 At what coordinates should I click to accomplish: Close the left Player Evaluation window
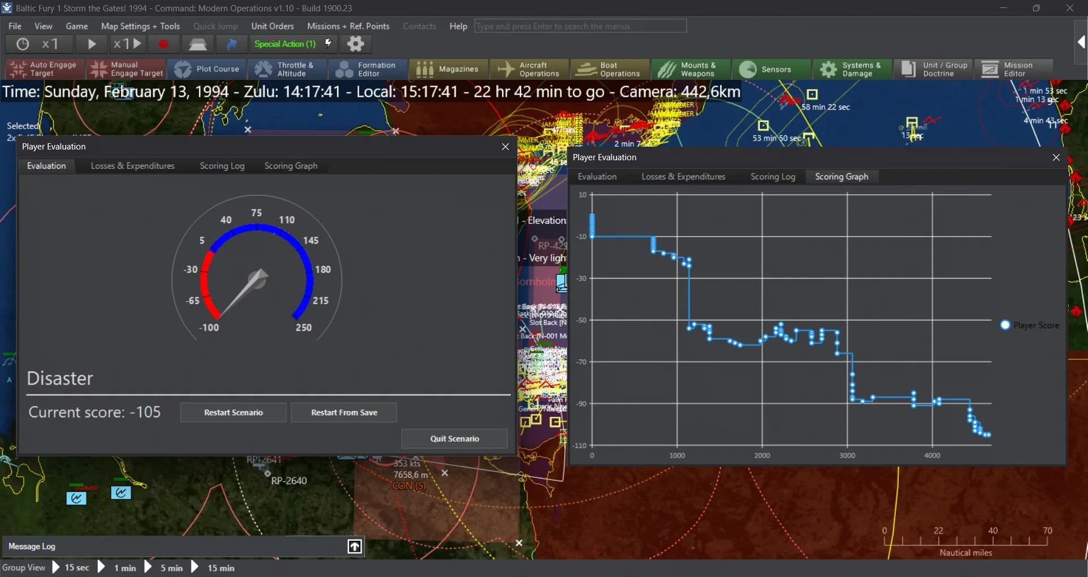[x=505, y=147]
